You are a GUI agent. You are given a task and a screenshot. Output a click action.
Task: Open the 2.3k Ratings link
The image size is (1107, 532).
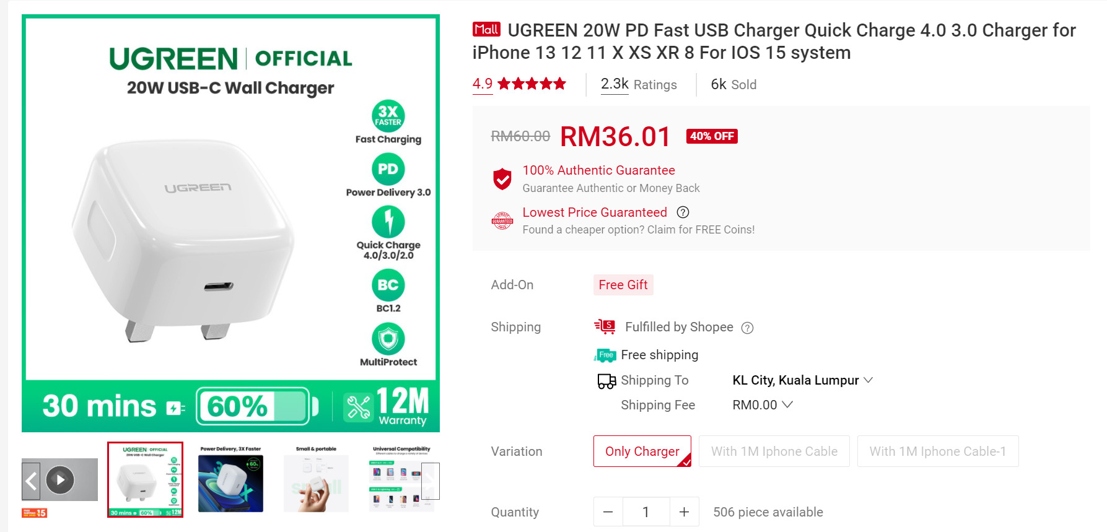(x=639, y=84)
